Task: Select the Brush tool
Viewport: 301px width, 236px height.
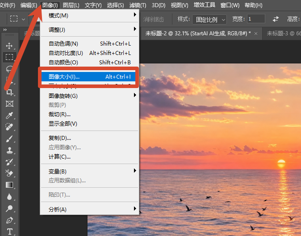Action: click(x=9, y=139)
